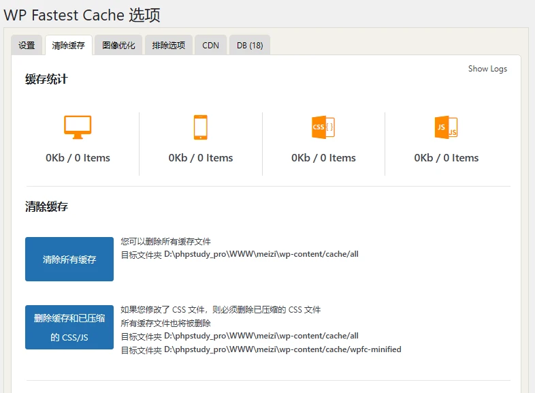Click the 0Kb / 0 Items text under JS icon

(447, 158)
